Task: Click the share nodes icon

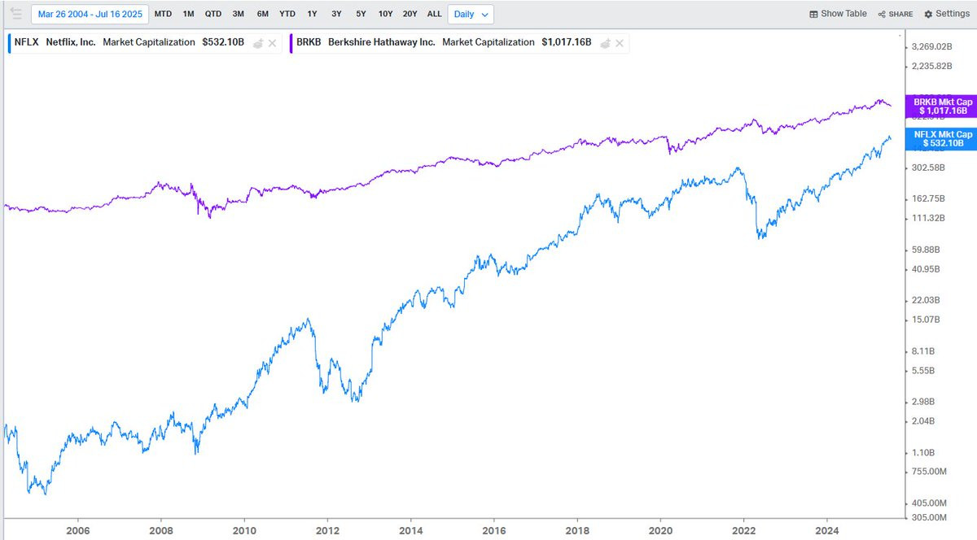Action: pos(882,14)
